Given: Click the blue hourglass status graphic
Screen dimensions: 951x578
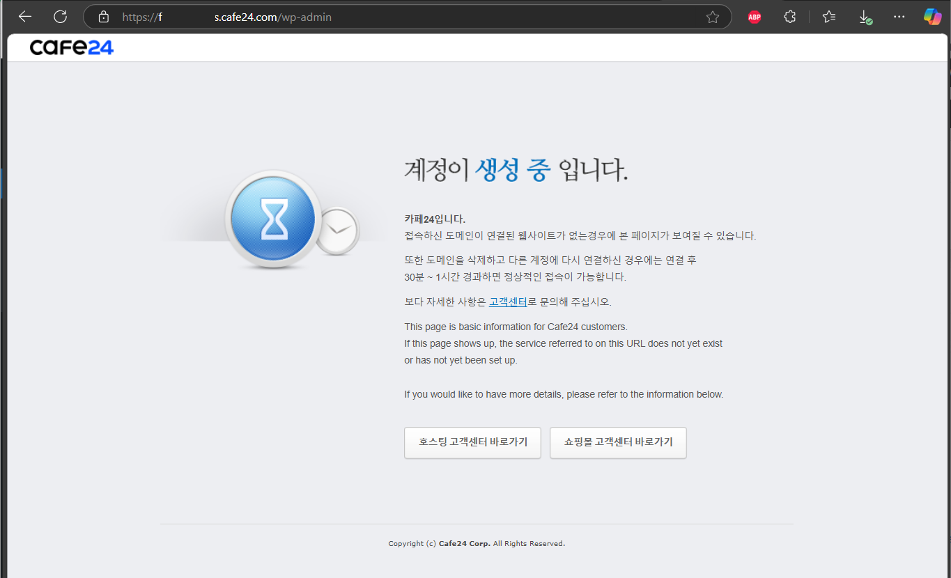Looking at the screenshot, I should click(272, 218).
